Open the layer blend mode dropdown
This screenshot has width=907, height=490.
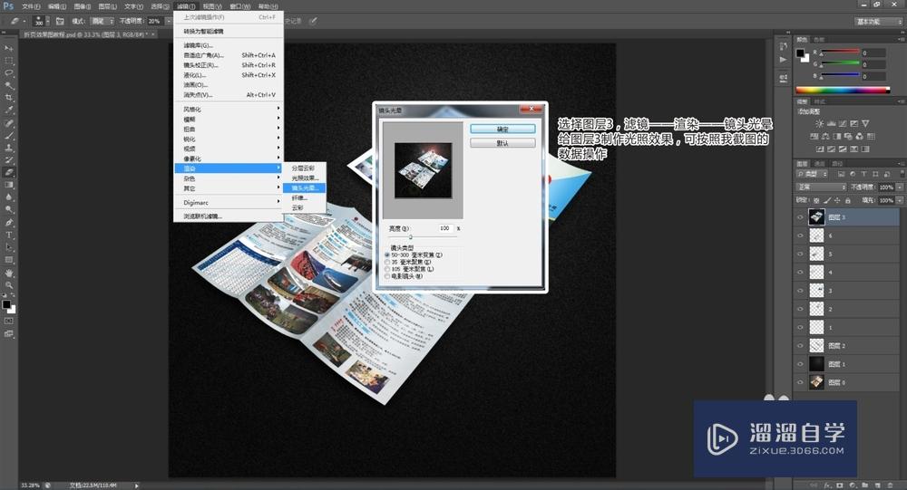click(x=821, y=187)
